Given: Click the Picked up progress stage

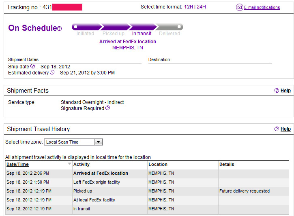Looking at the screenshot, I should click(114, 34).
